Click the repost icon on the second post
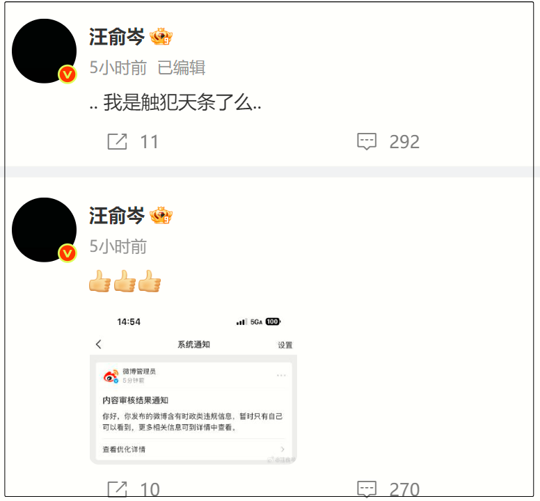Image resolution: width=540 pixels, height=501 pixels. pyautogui.click(x=117, y=489)
